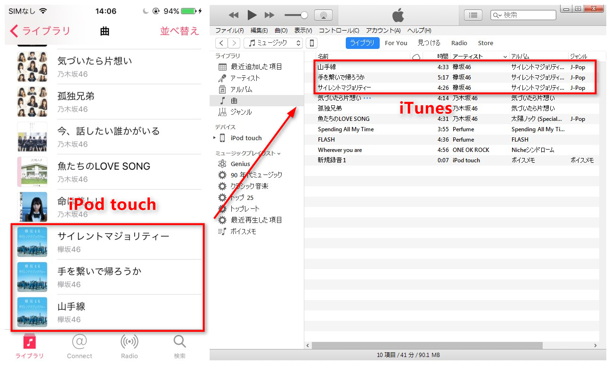Tap the ライブラリ back link on iPod
The image size is (611, 365).
40,31
